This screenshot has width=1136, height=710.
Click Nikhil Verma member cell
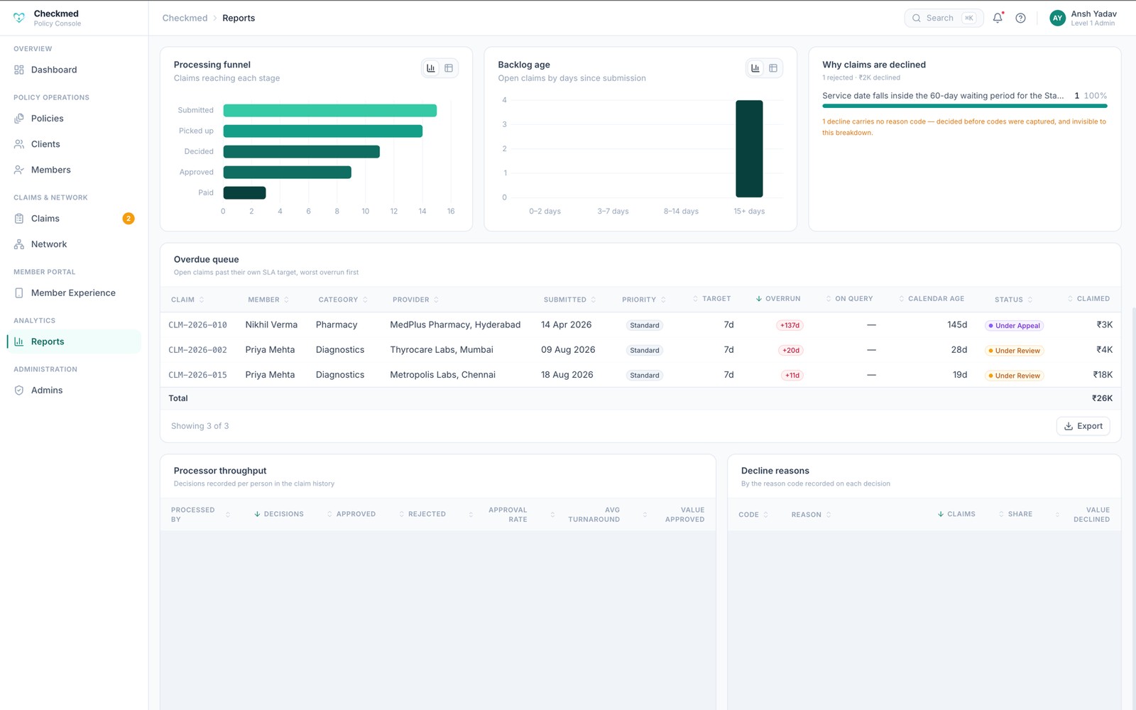[x=271, y=324]
